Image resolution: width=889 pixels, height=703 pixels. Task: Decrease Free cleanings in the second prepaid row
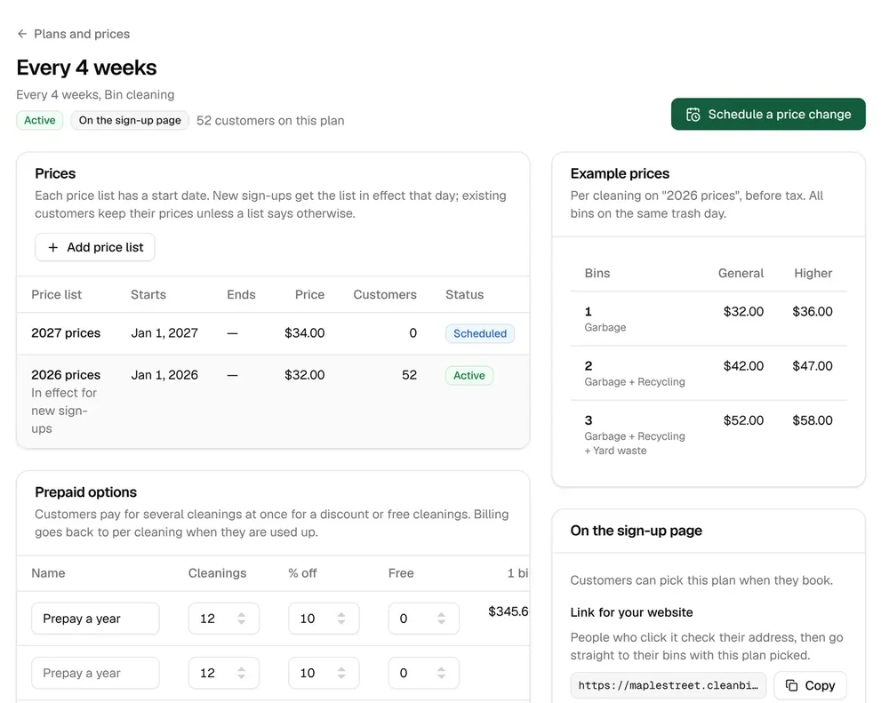(x=441, y=677)
